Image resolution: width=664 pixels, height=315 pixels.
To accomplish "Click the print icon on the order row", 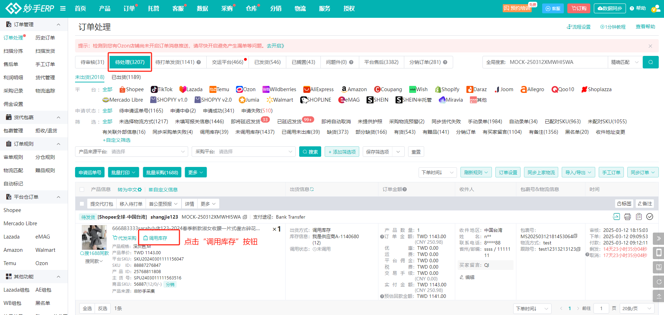I will [627, 217].
